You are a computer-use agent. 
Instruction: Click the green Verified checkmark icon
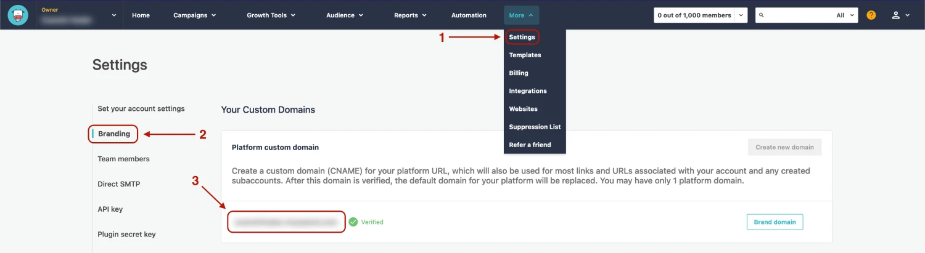tap(353, 222)
